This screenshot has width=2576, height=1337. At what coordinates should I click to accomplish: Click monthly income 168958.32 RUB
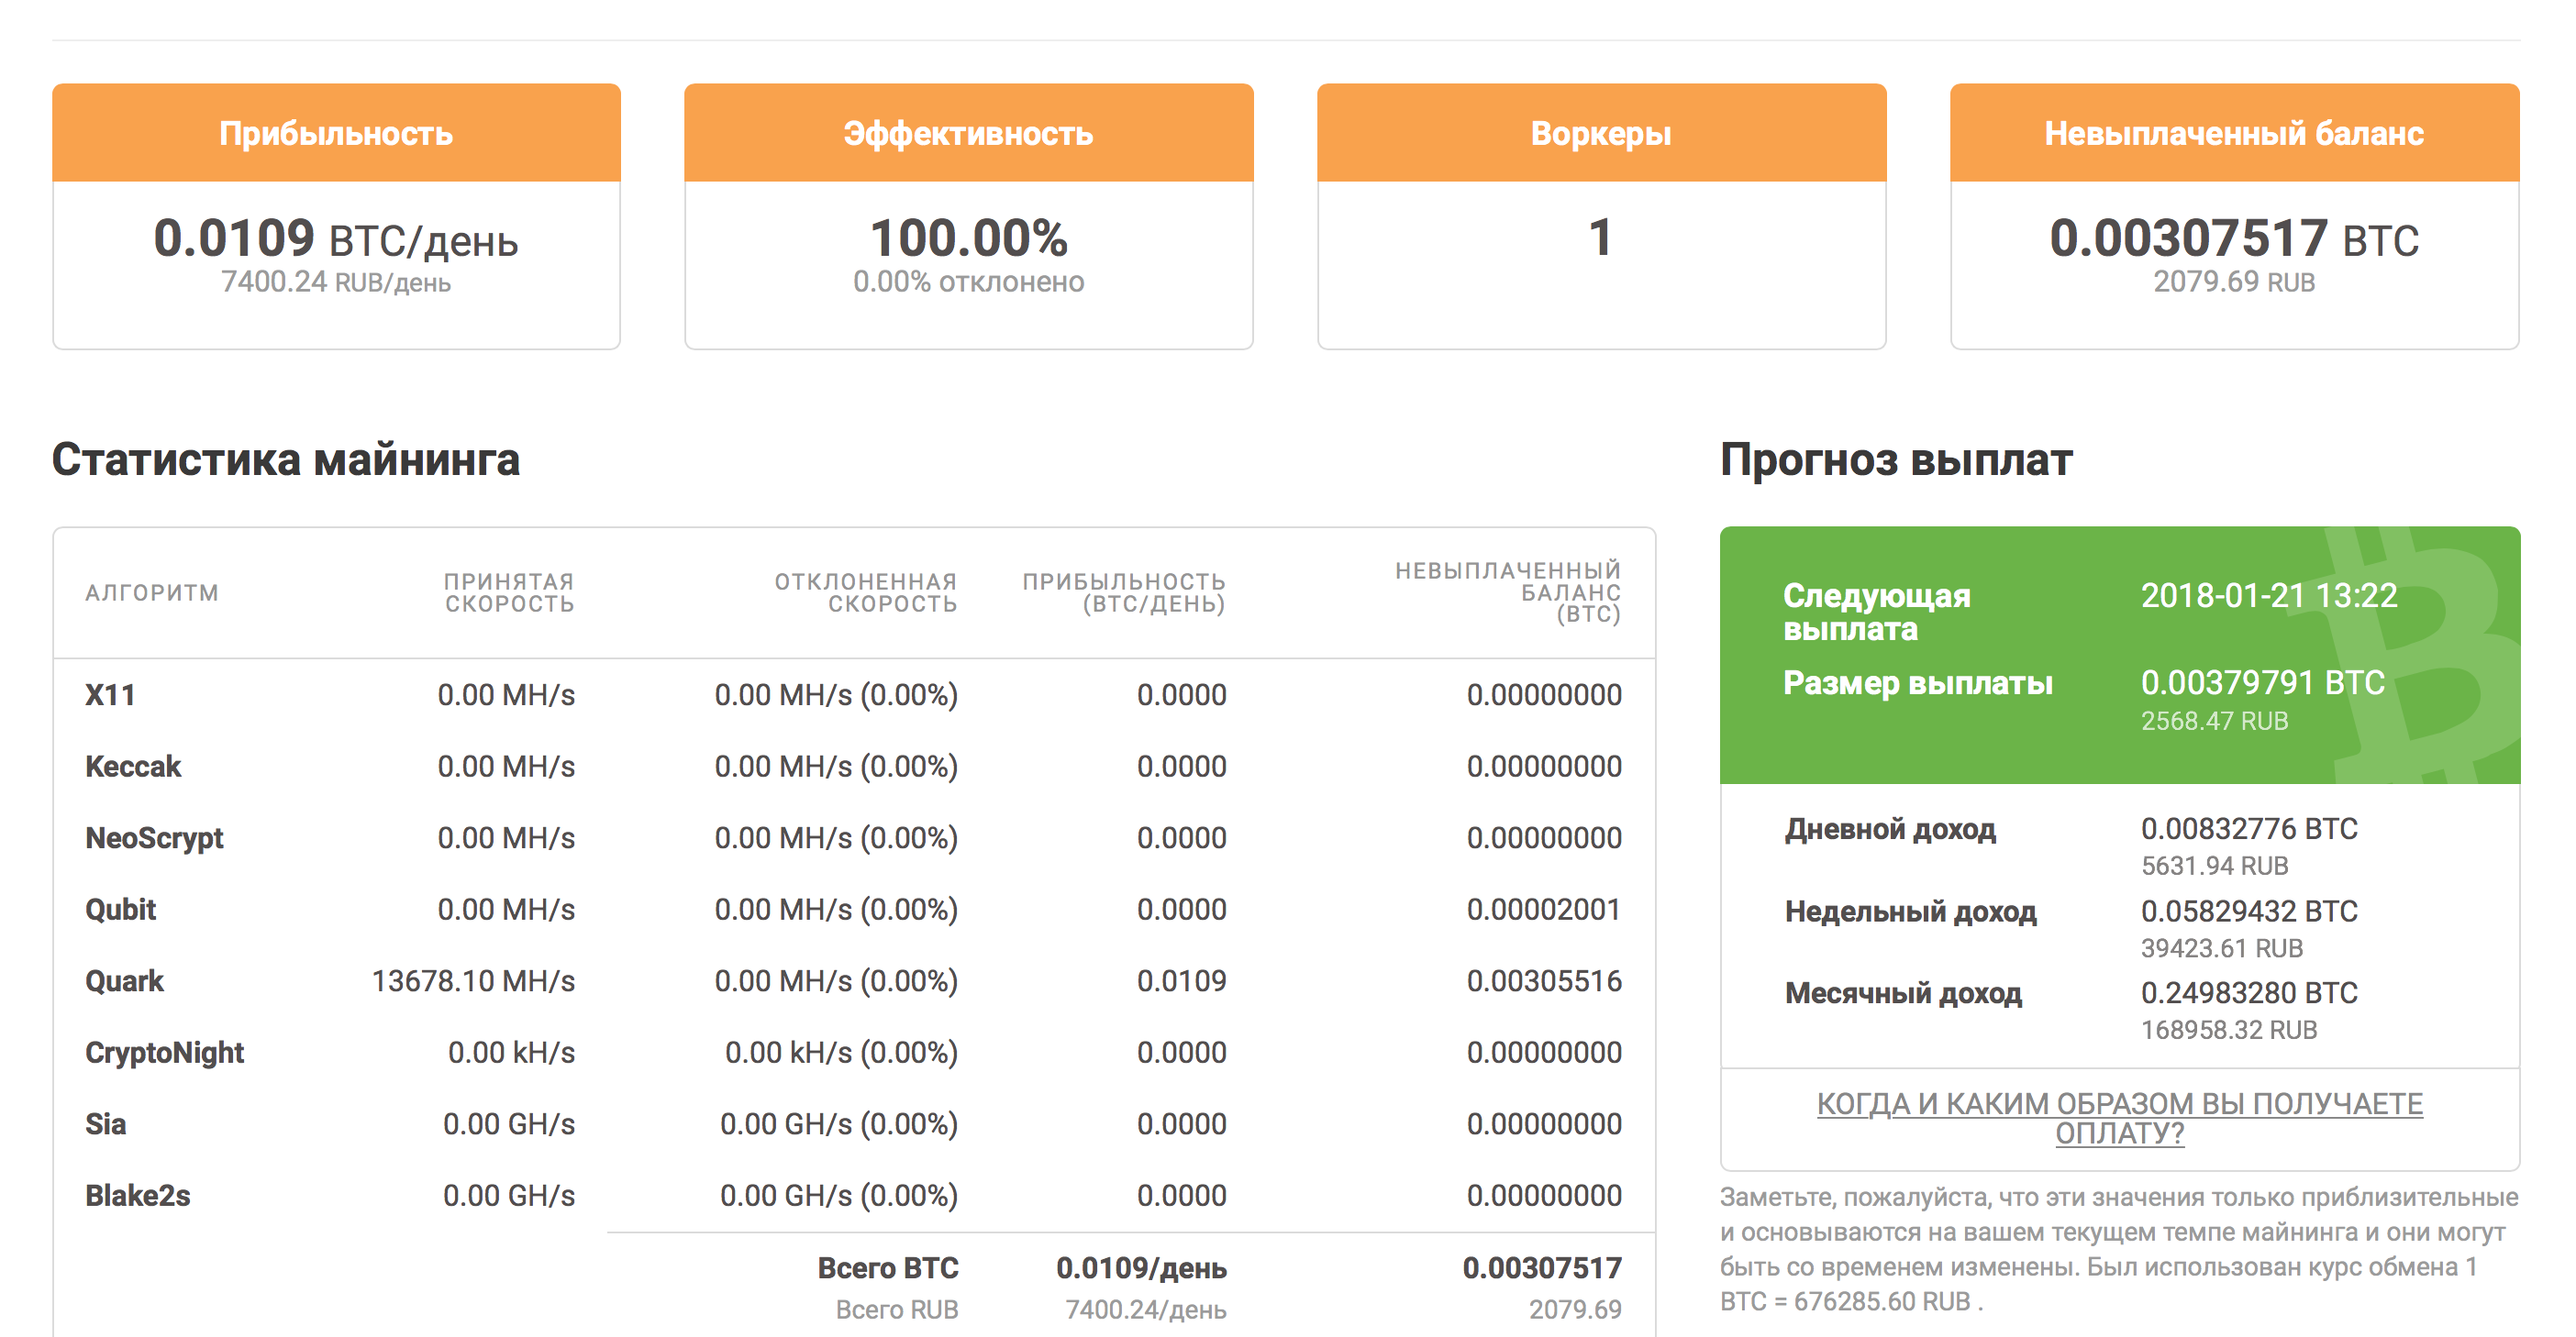point(2228,1030)
